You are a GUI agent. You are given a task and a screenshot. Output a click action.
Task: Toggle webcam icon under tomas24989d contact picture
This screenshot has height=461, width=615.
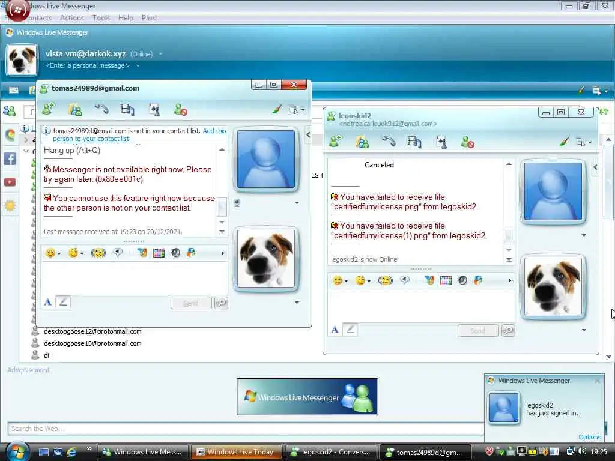pyautogui.click(x=237, y=203)
